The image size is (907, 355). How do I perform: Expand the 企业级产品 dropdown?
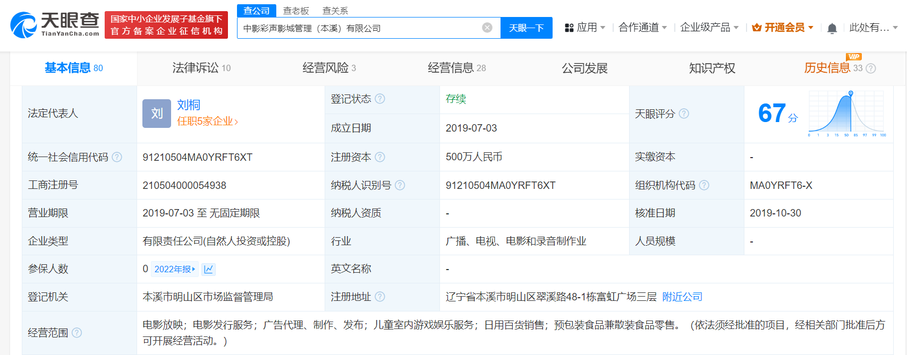(736, 28)
